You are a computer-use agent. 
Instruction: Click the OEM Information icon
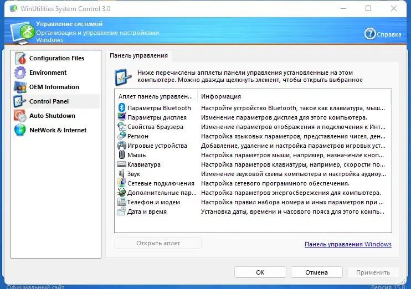point(20,87)
